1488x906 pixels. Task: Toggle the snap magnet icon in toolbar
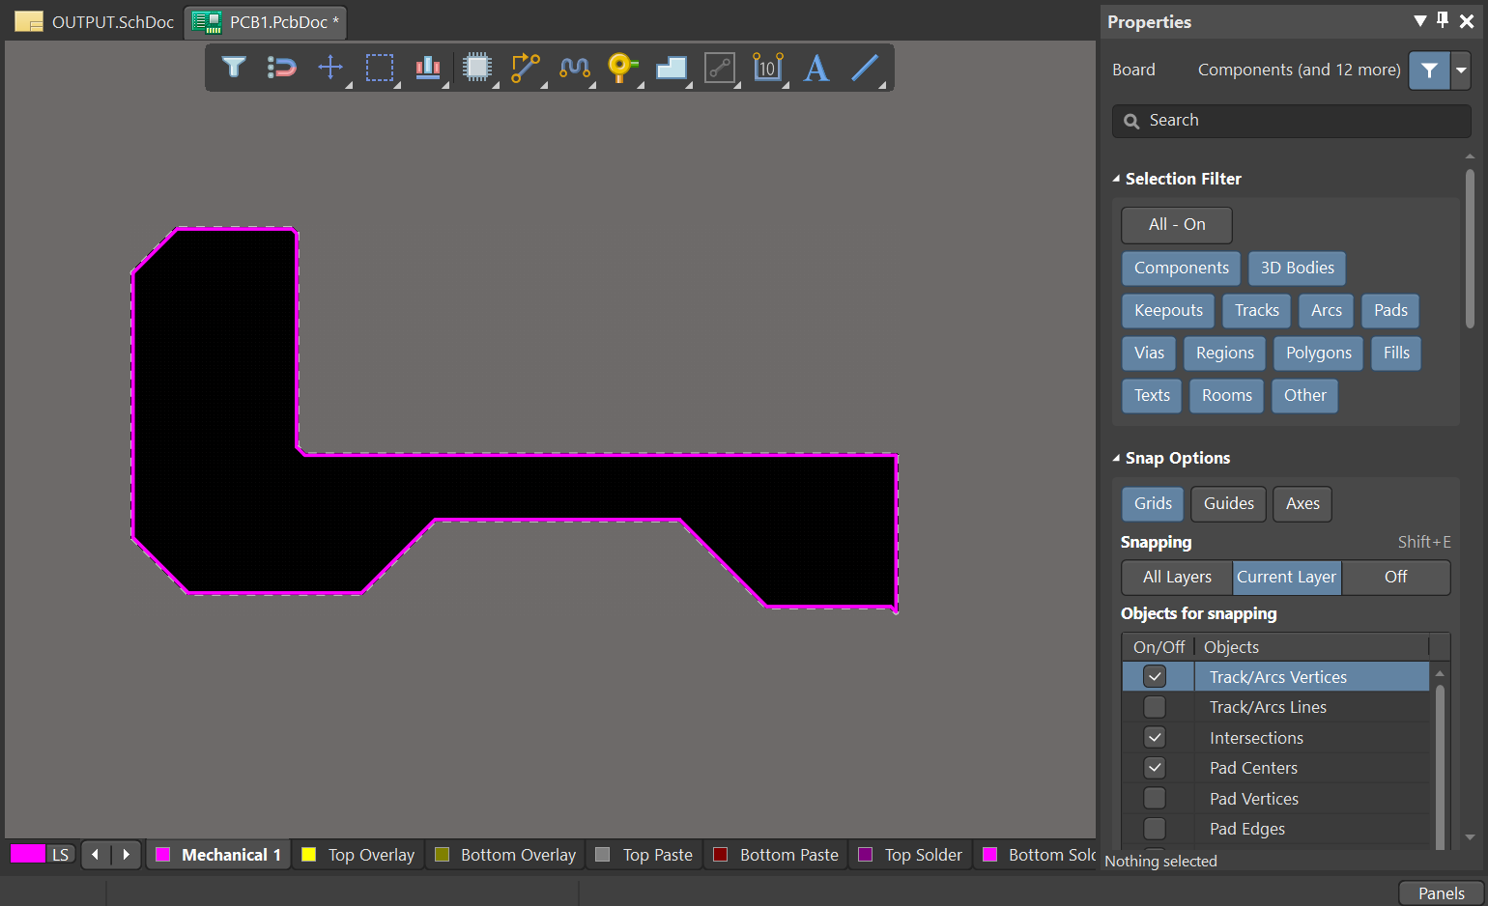click(x=282, y=68)
